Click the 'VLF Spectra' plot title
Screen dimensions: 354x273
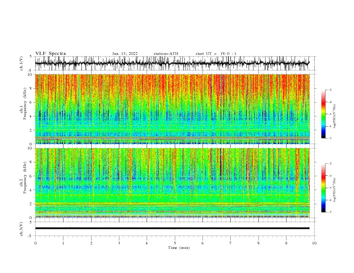point(51,54)
